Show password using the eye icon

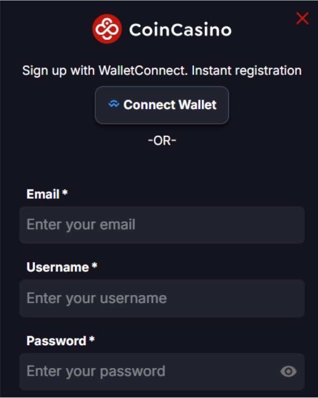288,372
